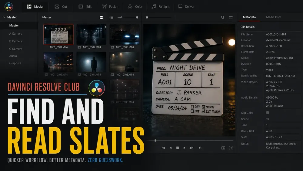Jump to the last frame
Viewport: 303px width, 171px height.
coord(200,148)
